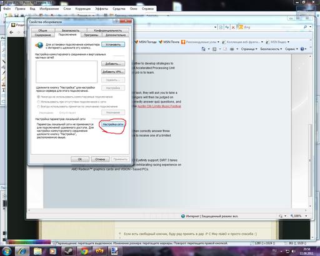Click the red stop loading X icon
This screenshot has width=320, height=256.
click(233, 27)
